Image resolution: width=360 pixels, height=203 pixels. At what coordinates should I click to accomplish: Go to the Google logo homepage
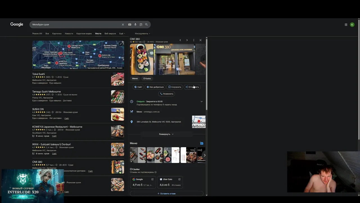pyautogui.click(x=17, y=24)
